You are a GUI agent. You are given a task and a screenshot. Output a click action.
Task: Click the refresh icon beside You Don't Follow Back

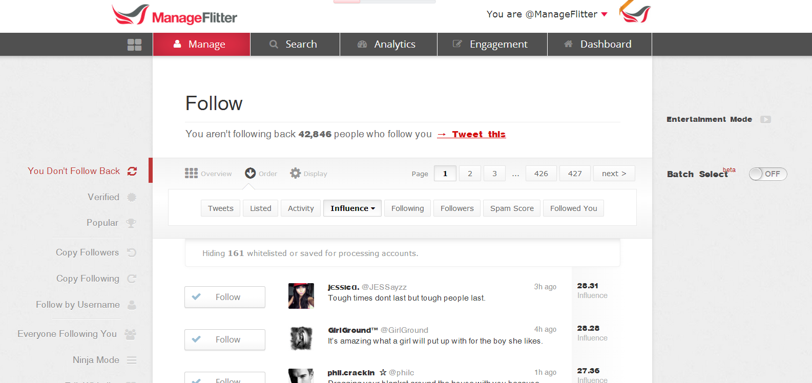[x=132, y=171]
